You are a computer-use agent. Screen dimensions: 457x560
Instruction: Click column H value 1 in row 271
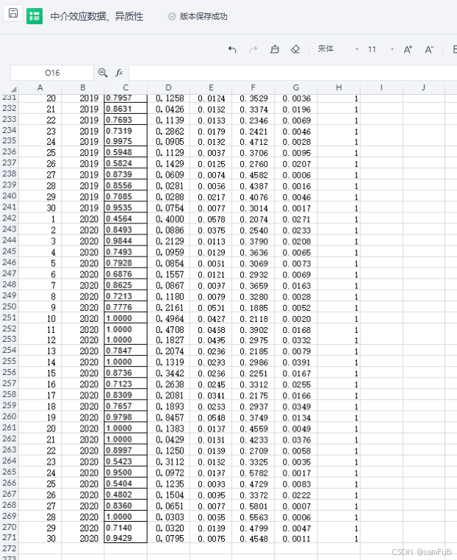pyautogui.click(x=339, y=538)
